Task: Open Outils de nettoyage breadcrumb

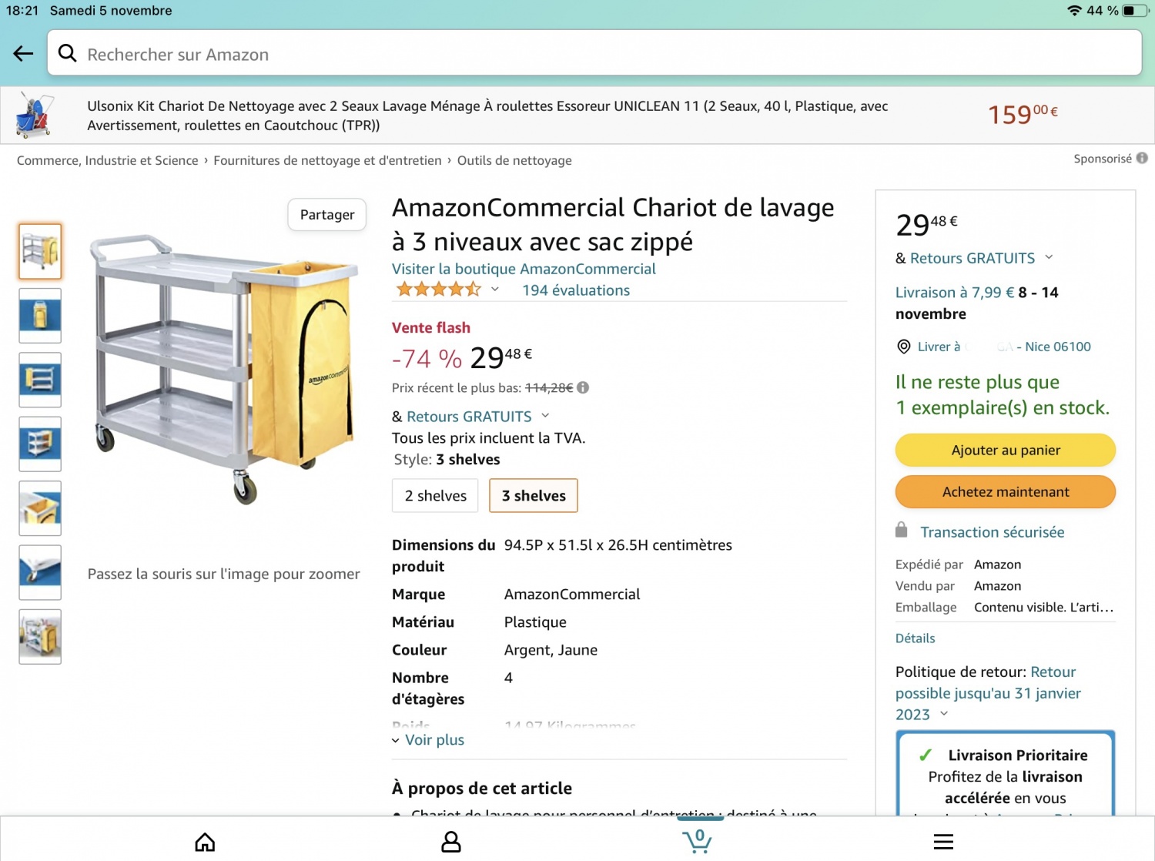Action: pyautogui.click(x=514, y=160)
